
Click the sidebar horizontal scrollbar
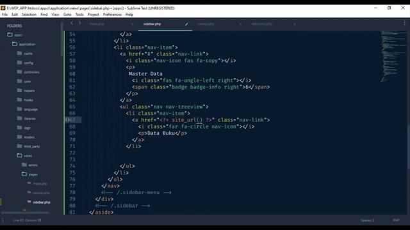pos(26,213)
